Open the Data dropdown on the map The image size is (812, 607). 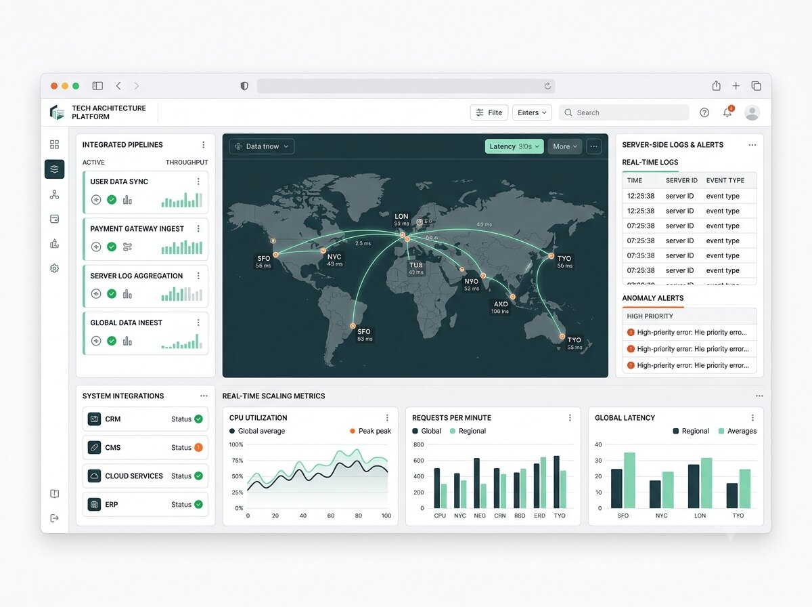point(262,146)
